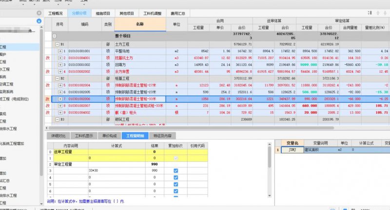This screenshot has width=390, height=210.
Task: Expand row 1 平整场地
Action: [60, 51]
